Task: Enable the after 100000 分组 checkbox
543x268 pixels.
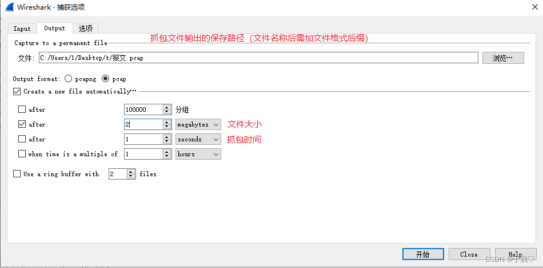Action: coord(22,109)
